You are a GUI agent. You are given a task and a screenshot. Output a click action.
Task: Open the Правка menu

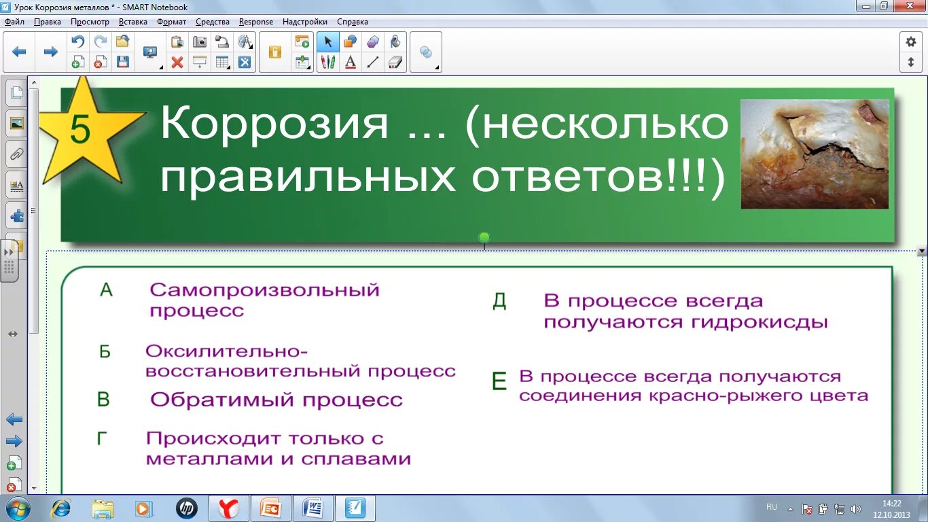point(48,22)
